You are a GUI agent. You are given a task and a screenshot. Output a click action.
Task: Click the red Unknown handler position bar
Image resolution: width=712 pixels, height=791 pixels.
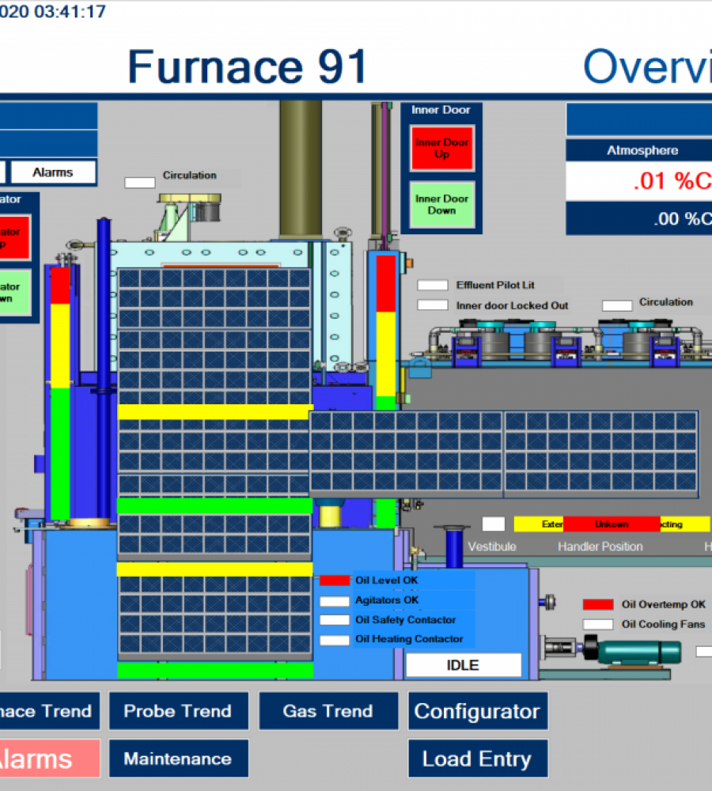pos(611,524)
